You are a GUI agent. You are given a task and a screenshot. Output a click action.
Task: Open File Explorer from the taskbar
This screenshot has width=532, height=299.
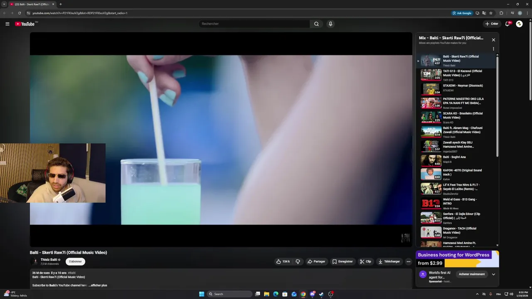coord(266,294)
